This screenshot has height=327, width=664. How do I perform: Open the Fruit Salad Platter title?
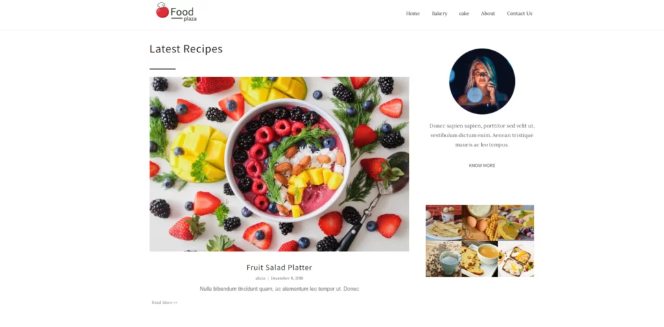click(279, 267)
